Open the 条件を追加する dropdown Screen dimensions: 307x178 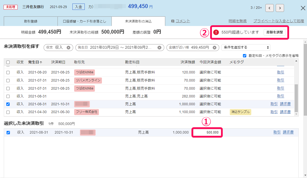pos(246,47)
